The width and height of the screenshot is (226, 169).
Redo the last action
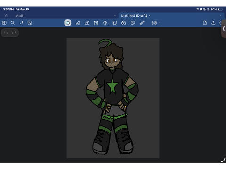coord(14,33)
